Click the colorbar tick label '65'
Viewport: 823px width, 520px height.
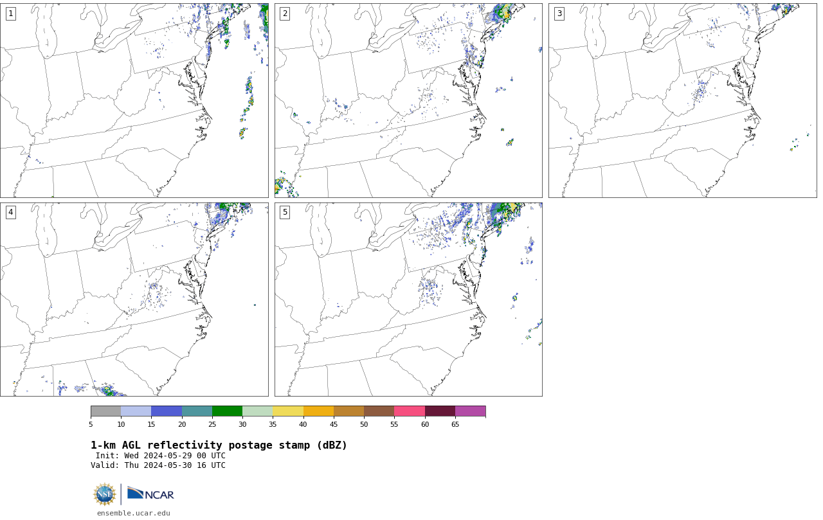[x=455, y=424]
